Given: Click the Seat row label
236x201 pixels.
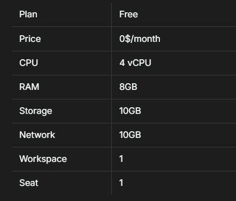Looking at the screenshot, I should pos(29,183).
